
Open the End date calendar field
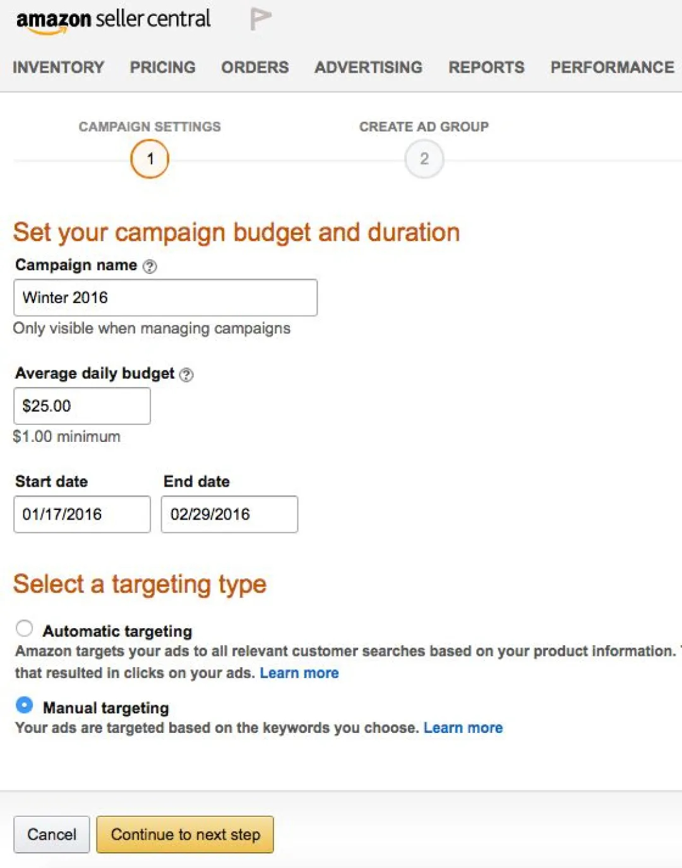point(229,514)
